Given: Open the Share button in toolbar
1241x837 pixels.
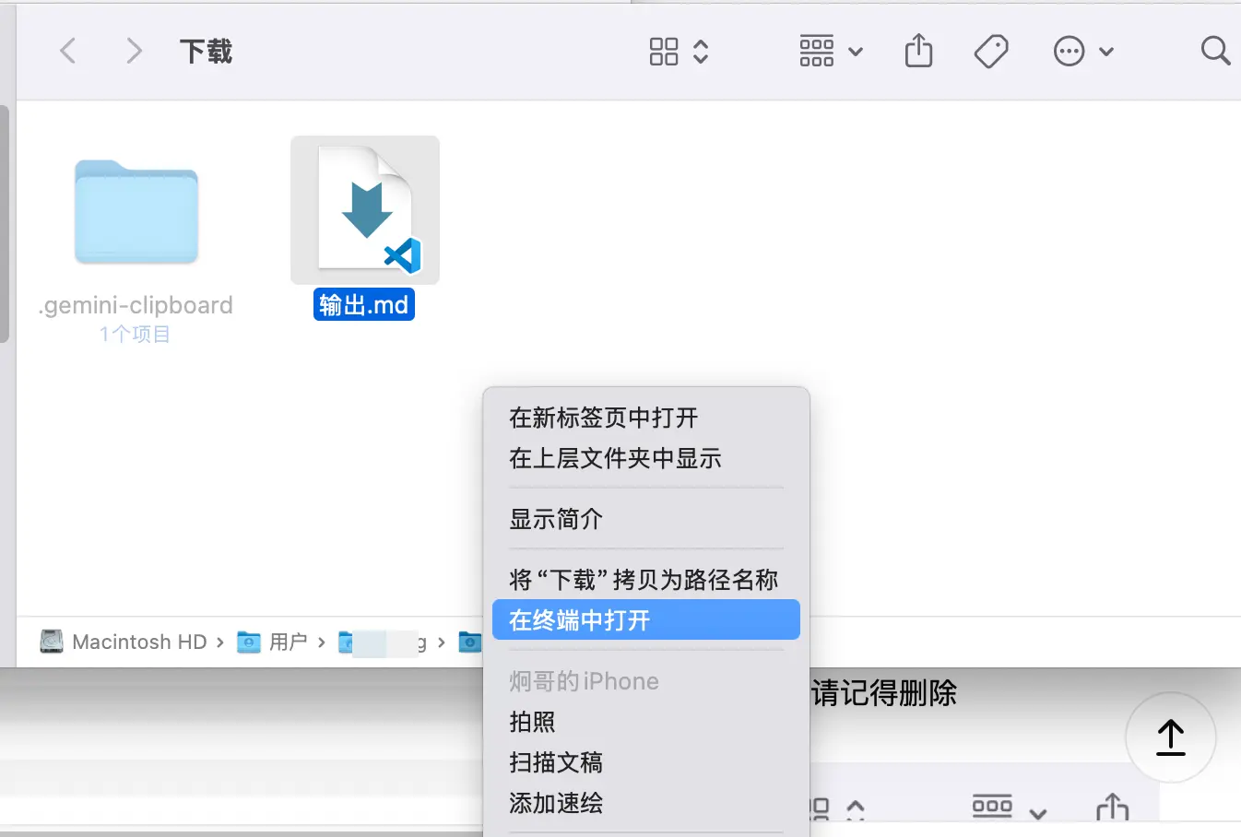Looking at the screenshot, I should pos(918,51).
